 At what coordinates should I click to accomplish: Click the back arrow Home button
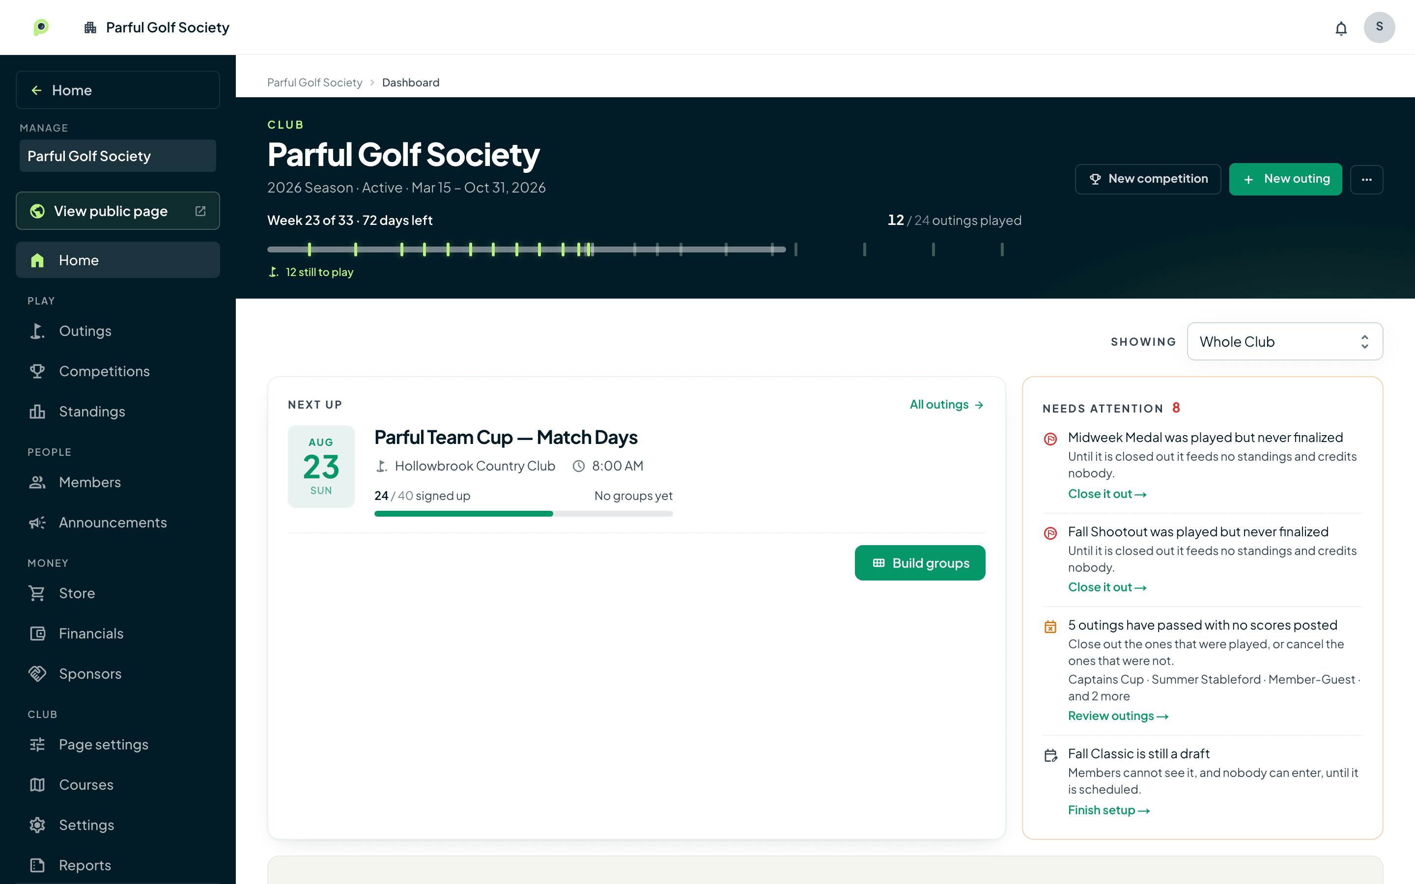pyautogui.click(x=117, y=90)
